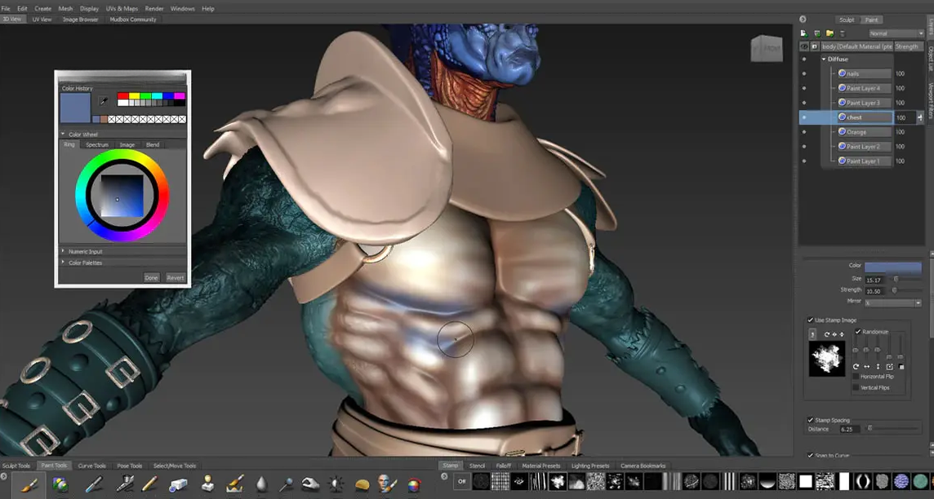Turn stamp Off in the stamp tray
This screenshot has height=499, width=934.
(x=461, y=481)
